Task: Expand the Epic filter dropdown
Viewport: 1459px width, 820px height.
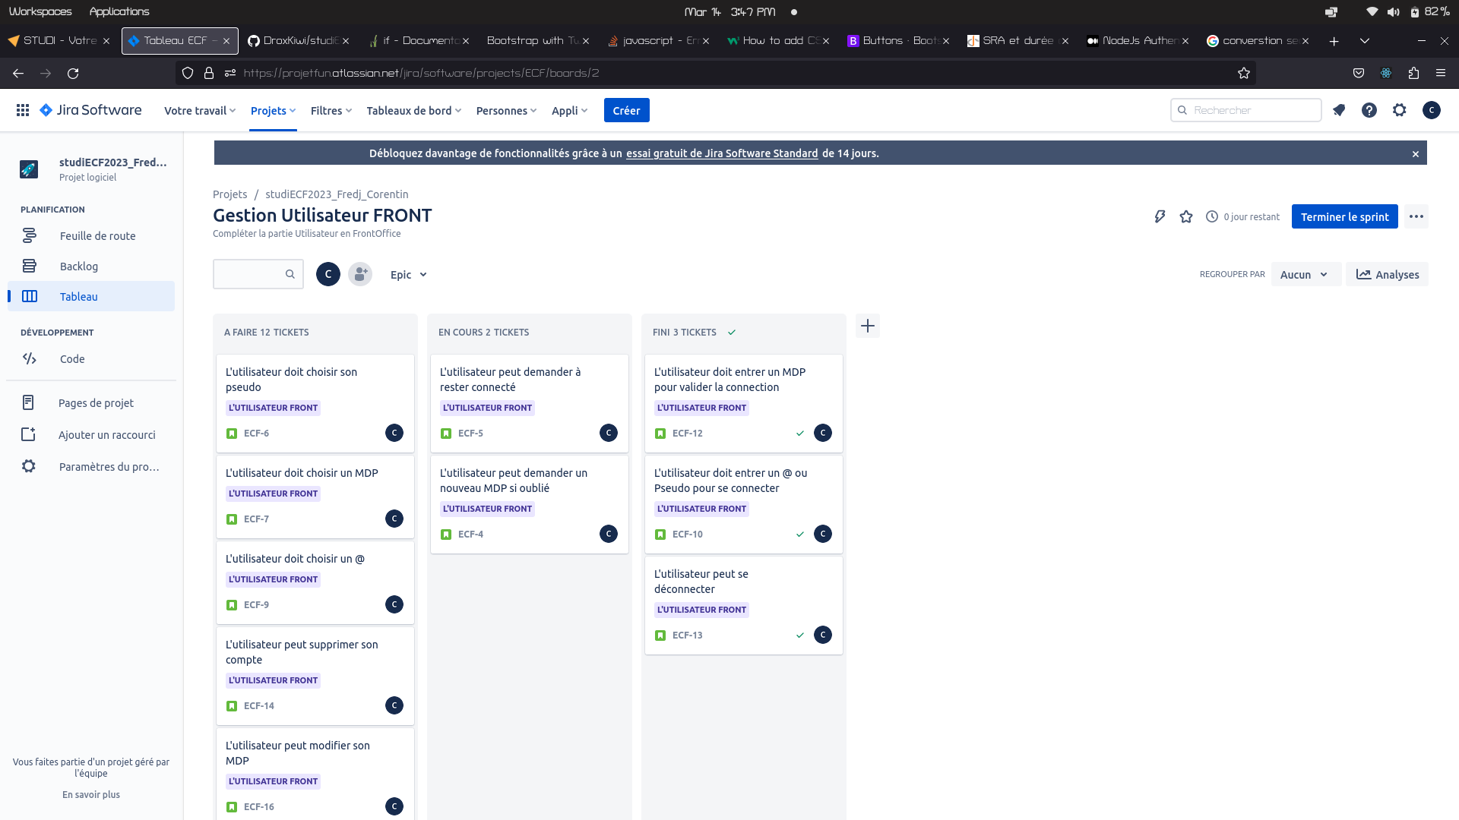Action: coord(409,275)
